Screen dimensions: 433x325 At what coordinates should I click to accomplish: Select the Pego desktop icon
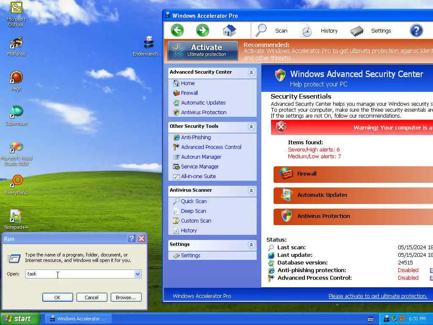(16, 81)
